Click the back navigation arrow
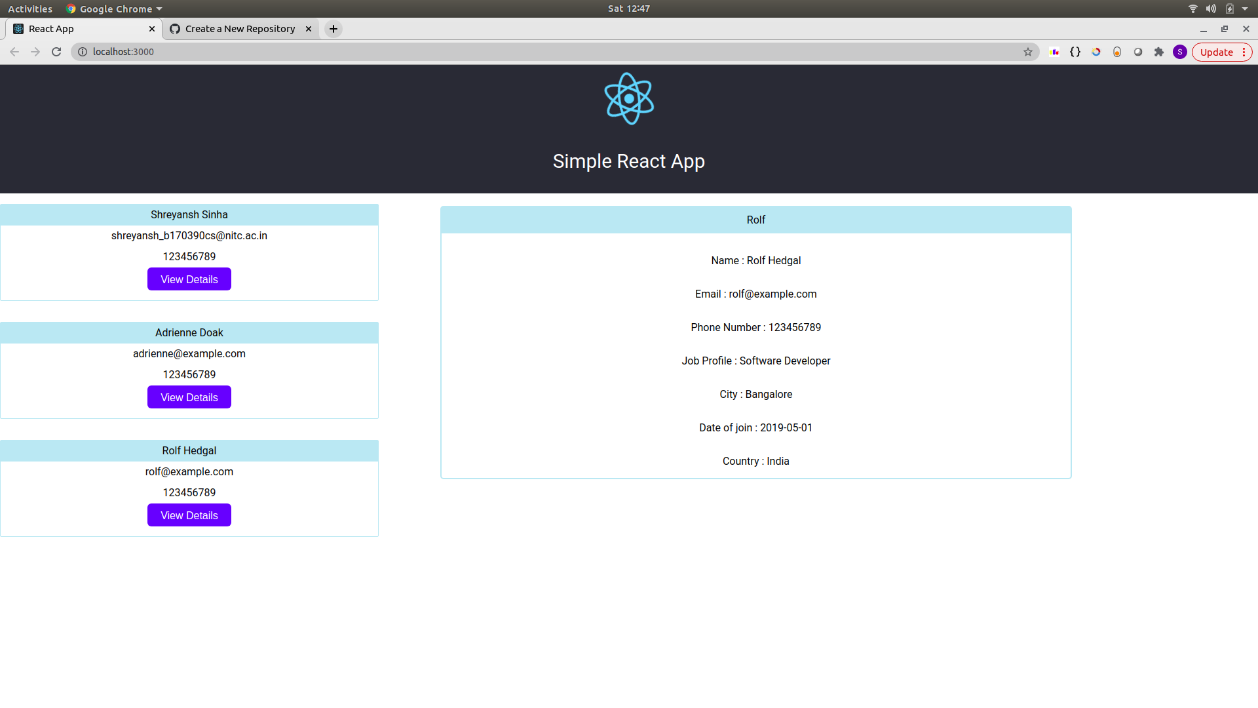Image resolution: width=1258 pixels, height=708 pixels. pos(14,52)
